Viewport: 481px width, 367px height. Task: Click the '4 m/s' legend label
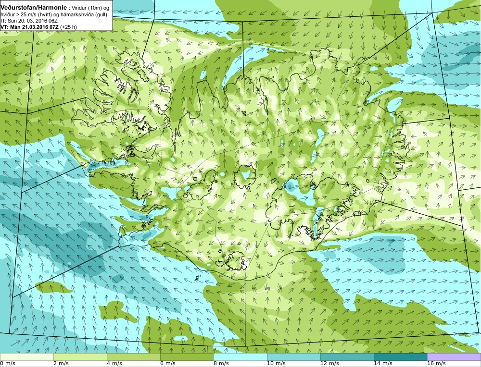115,364
